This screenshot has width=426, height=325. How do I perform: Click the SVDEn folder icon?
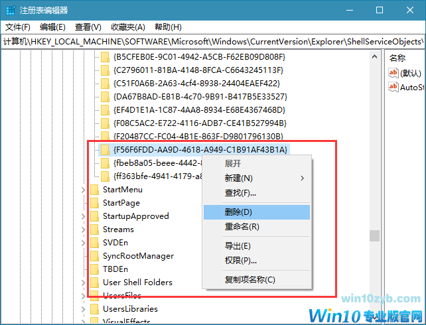click(94, 243)
